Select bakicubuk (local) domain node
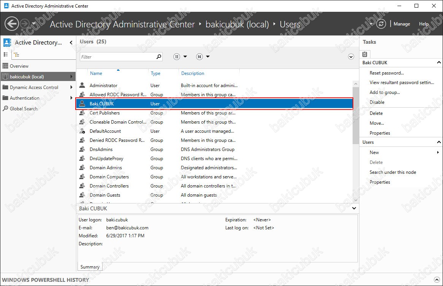The image size is (443, 286). pos(38,77)
